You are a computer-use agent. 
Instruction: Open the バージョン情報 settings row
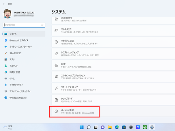(x=113, y=111)
